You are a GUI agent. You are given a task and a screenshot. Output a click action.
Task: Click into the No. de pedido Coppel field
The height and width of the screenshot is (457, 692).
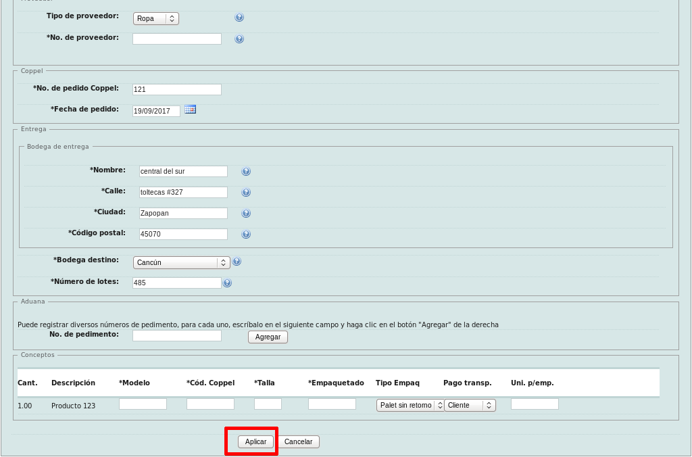pyautogui.click(x=176, y=89)
